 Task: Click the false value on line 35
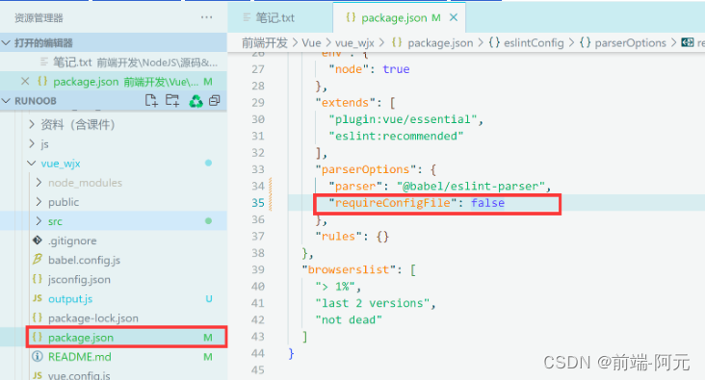487,203
